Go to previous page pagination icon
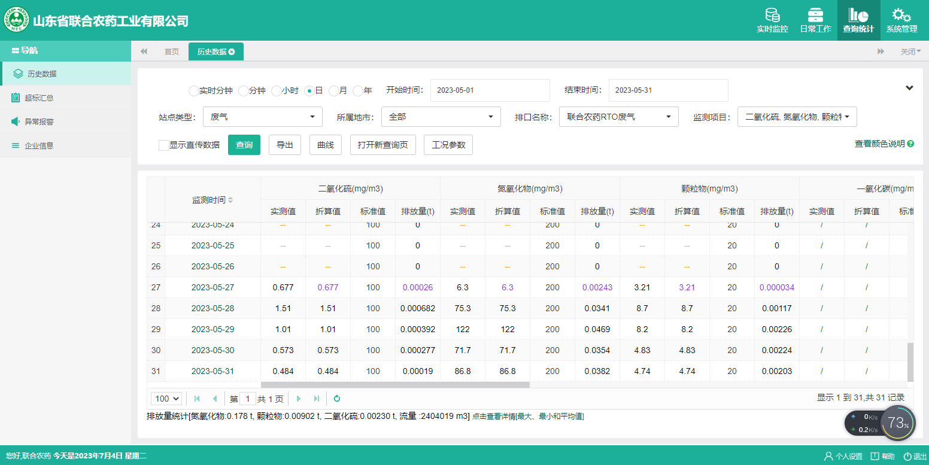The width and height of the screenshot is (929, 465). (x=214, y=399)
